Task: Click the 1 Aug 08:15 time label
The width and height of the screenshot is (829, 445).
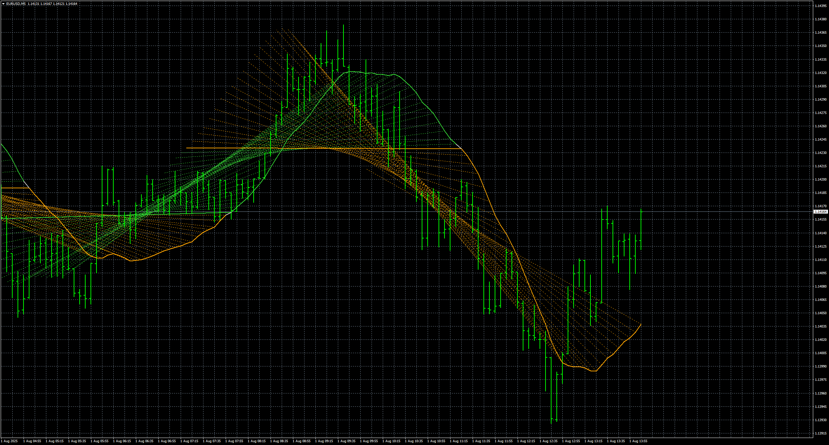Action: click(x=256, y=441)
